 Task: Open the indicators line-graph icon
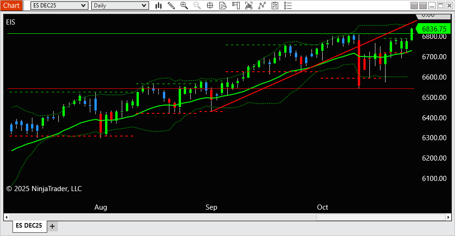point(262,6)
